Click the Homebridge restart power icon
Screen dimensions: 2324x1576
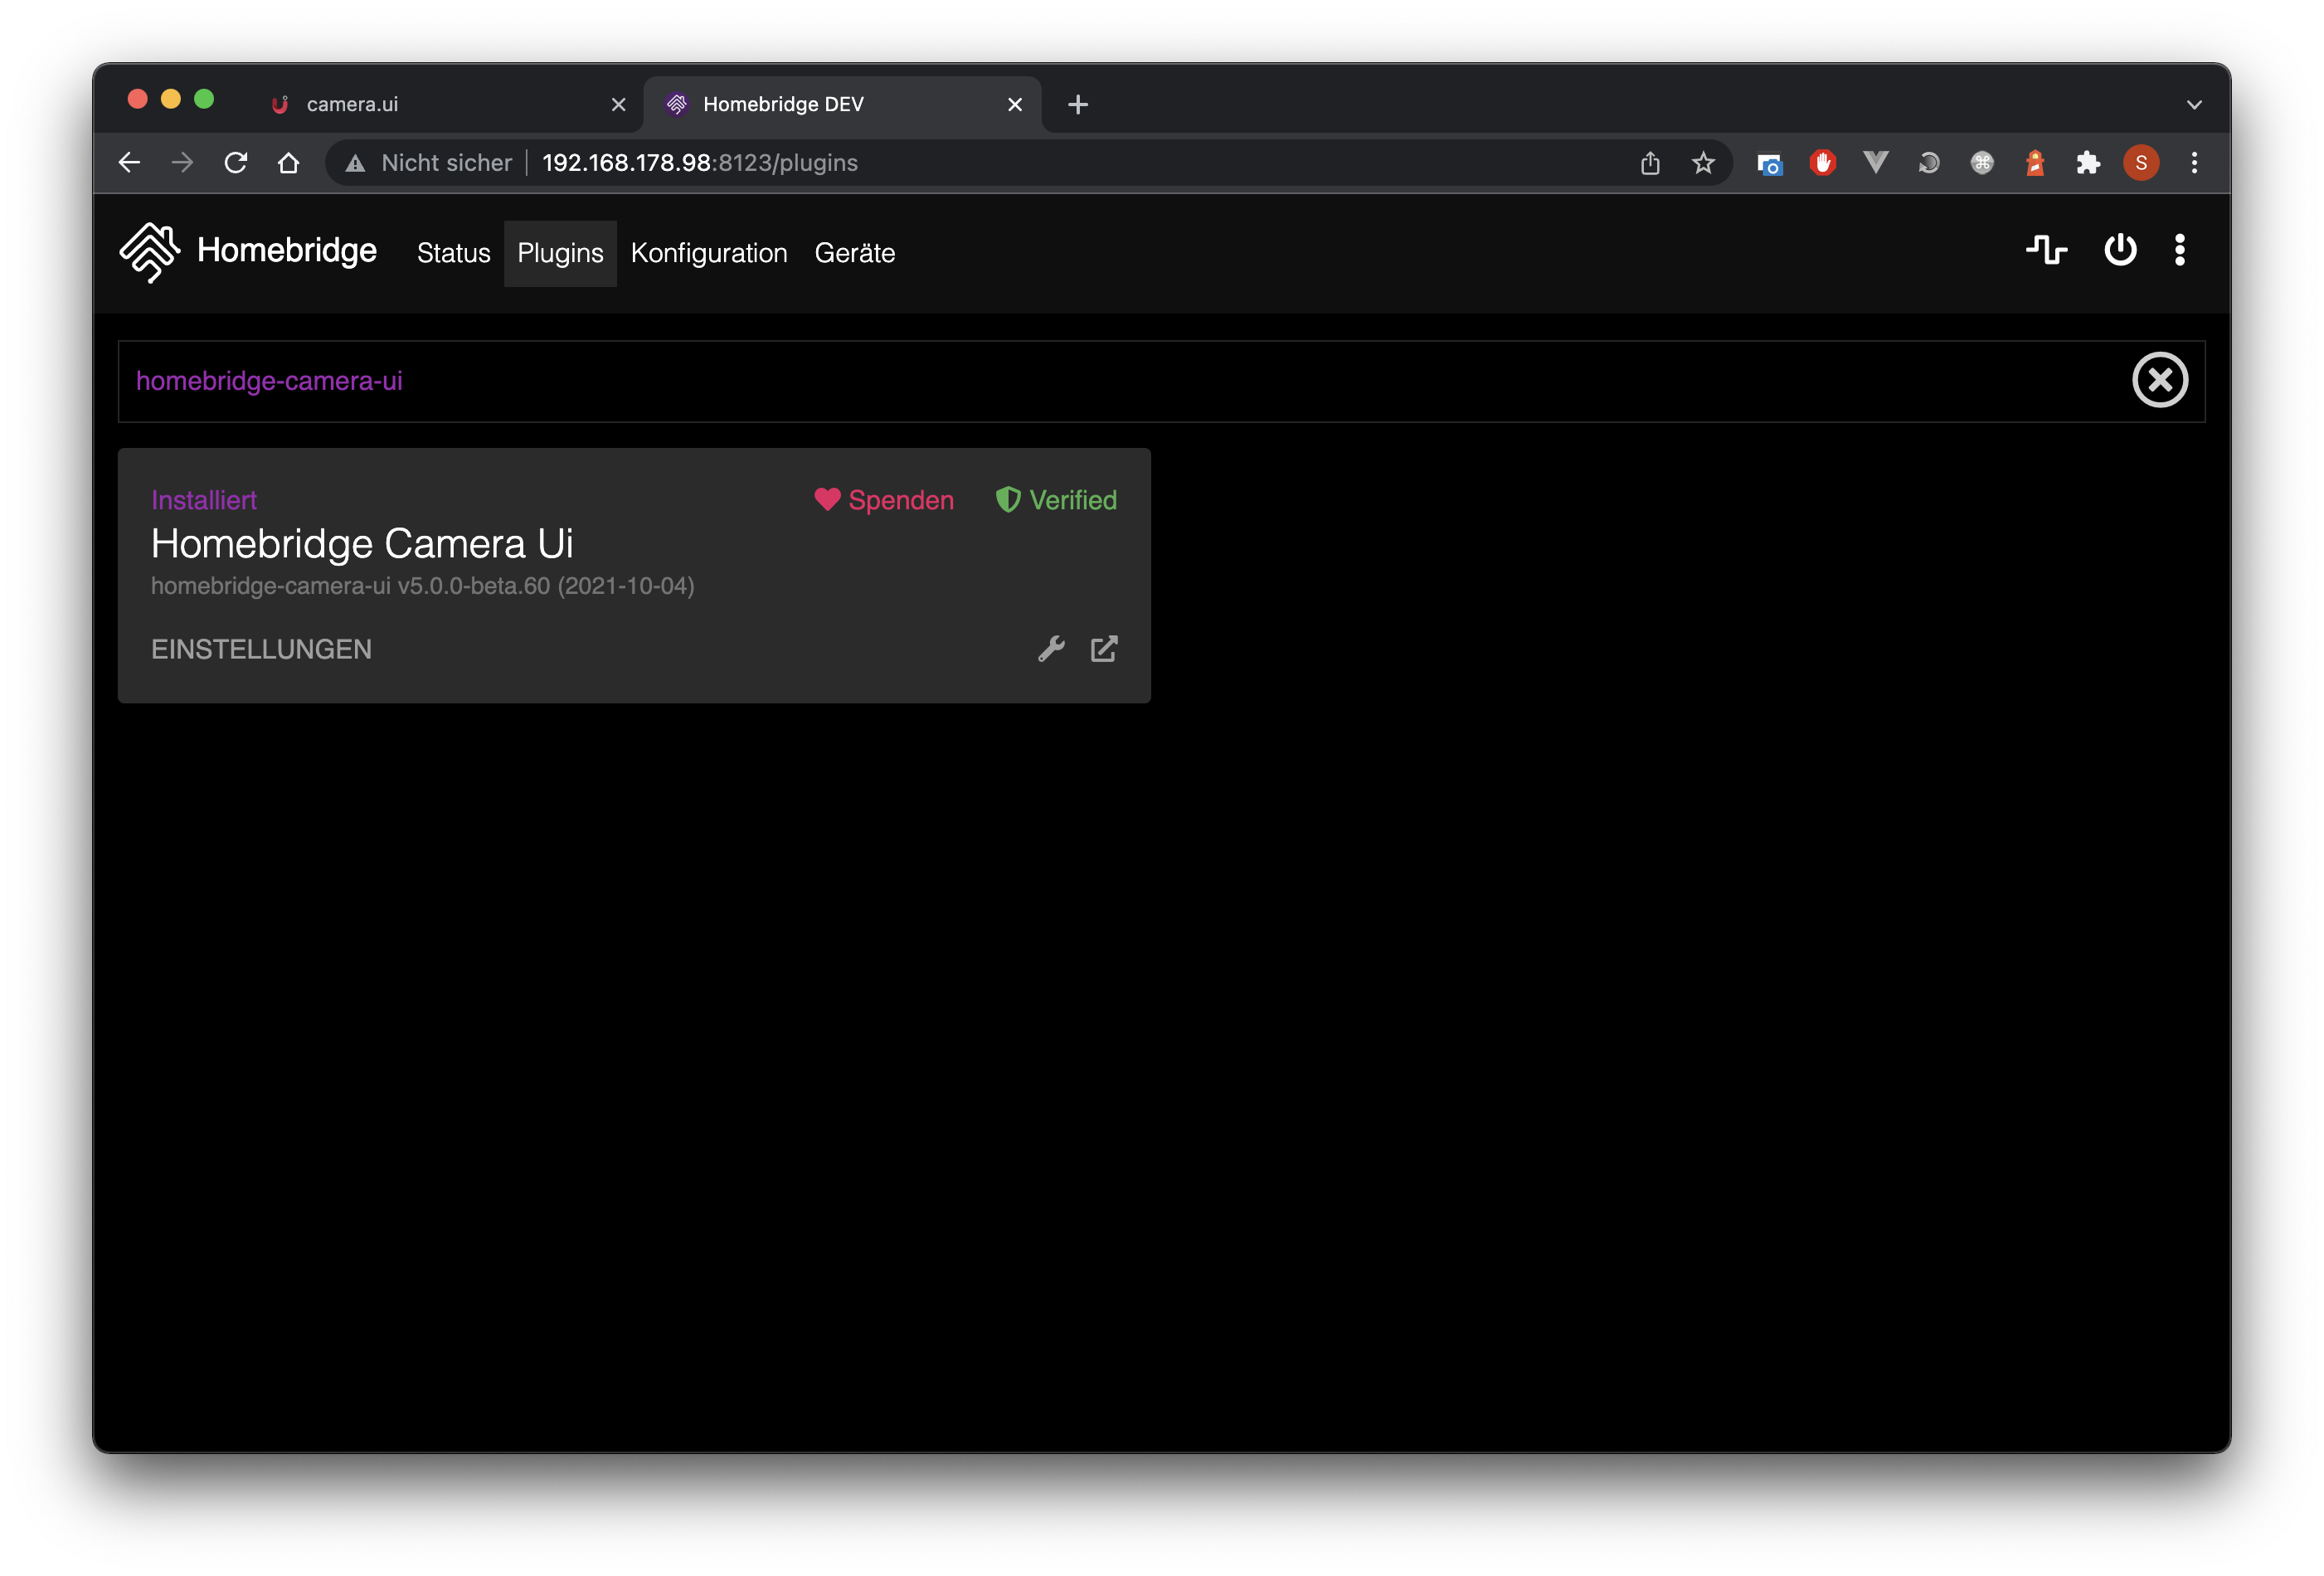(x=2120, y=250)
